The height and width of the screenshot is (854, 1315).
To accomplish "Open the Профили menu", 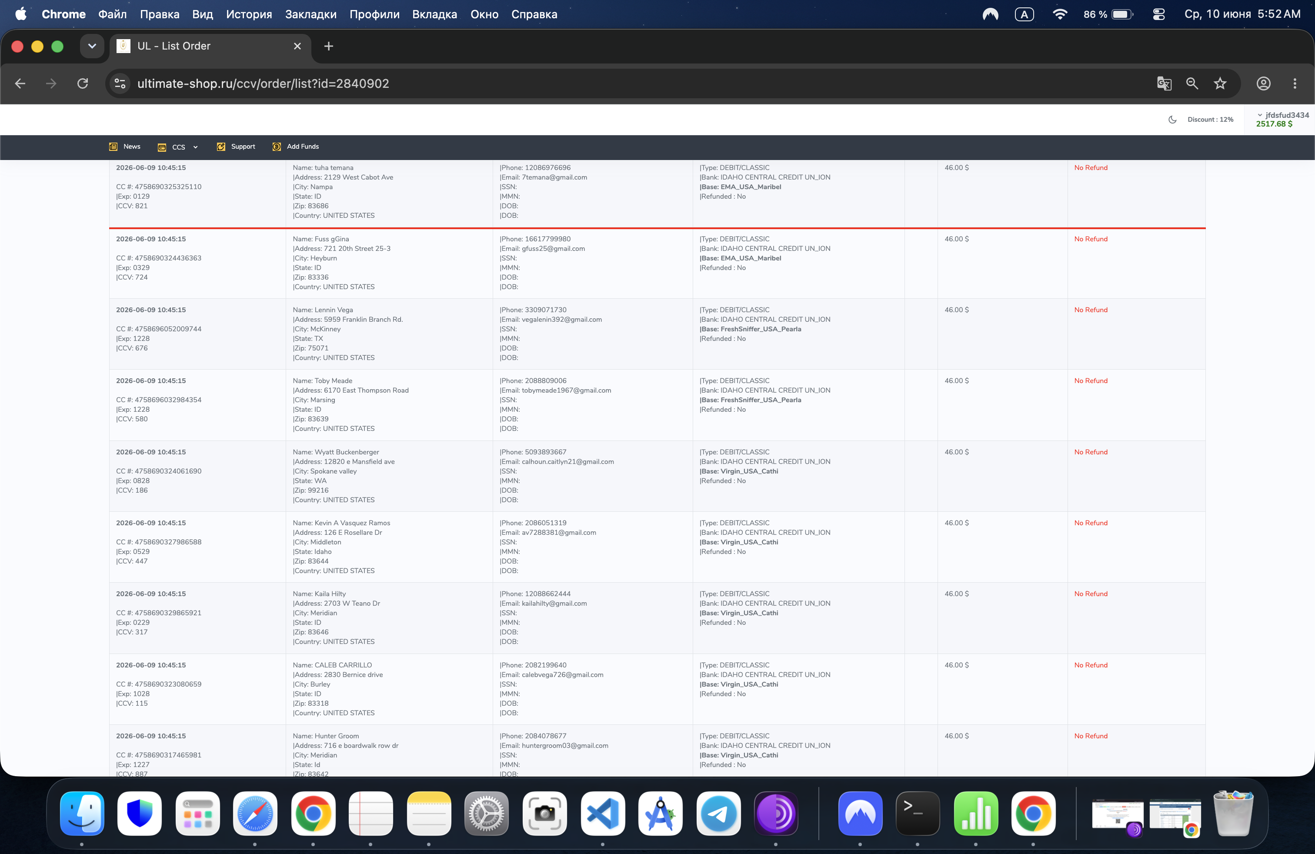I will point(374,14).
